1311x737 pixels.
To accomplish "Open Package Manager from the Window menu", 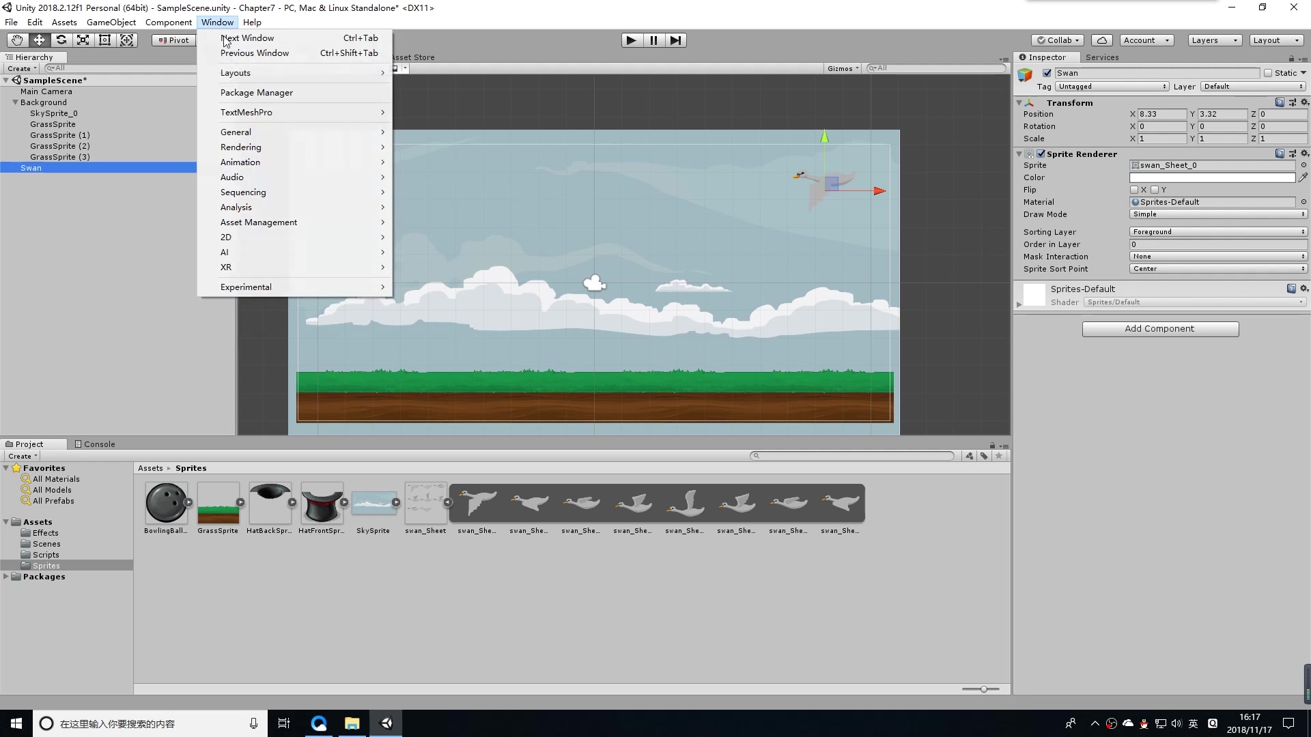I will tap(256, 92).
